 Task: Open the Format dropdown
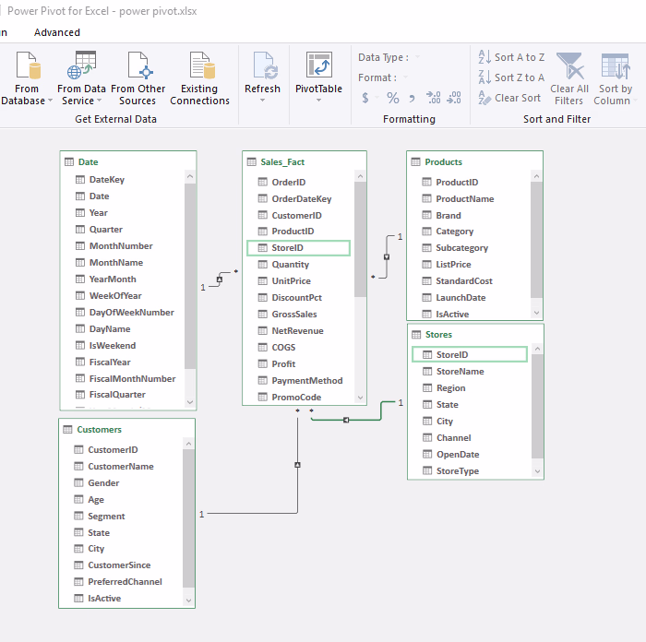[405, 77]
